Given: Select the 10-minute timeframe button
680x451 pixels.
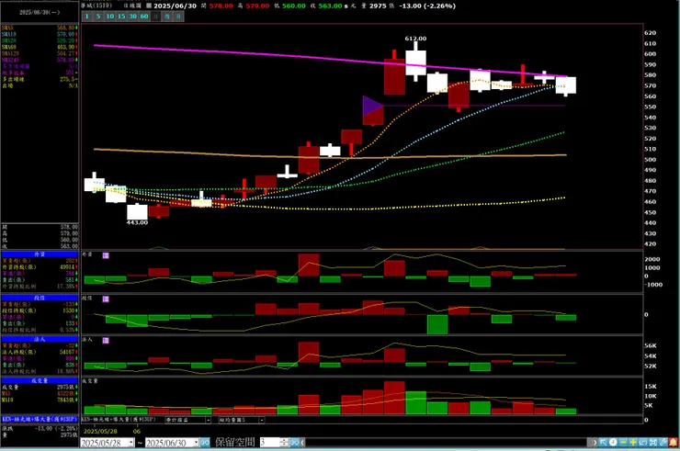Looking at the screenshot, I should point(110,17).
